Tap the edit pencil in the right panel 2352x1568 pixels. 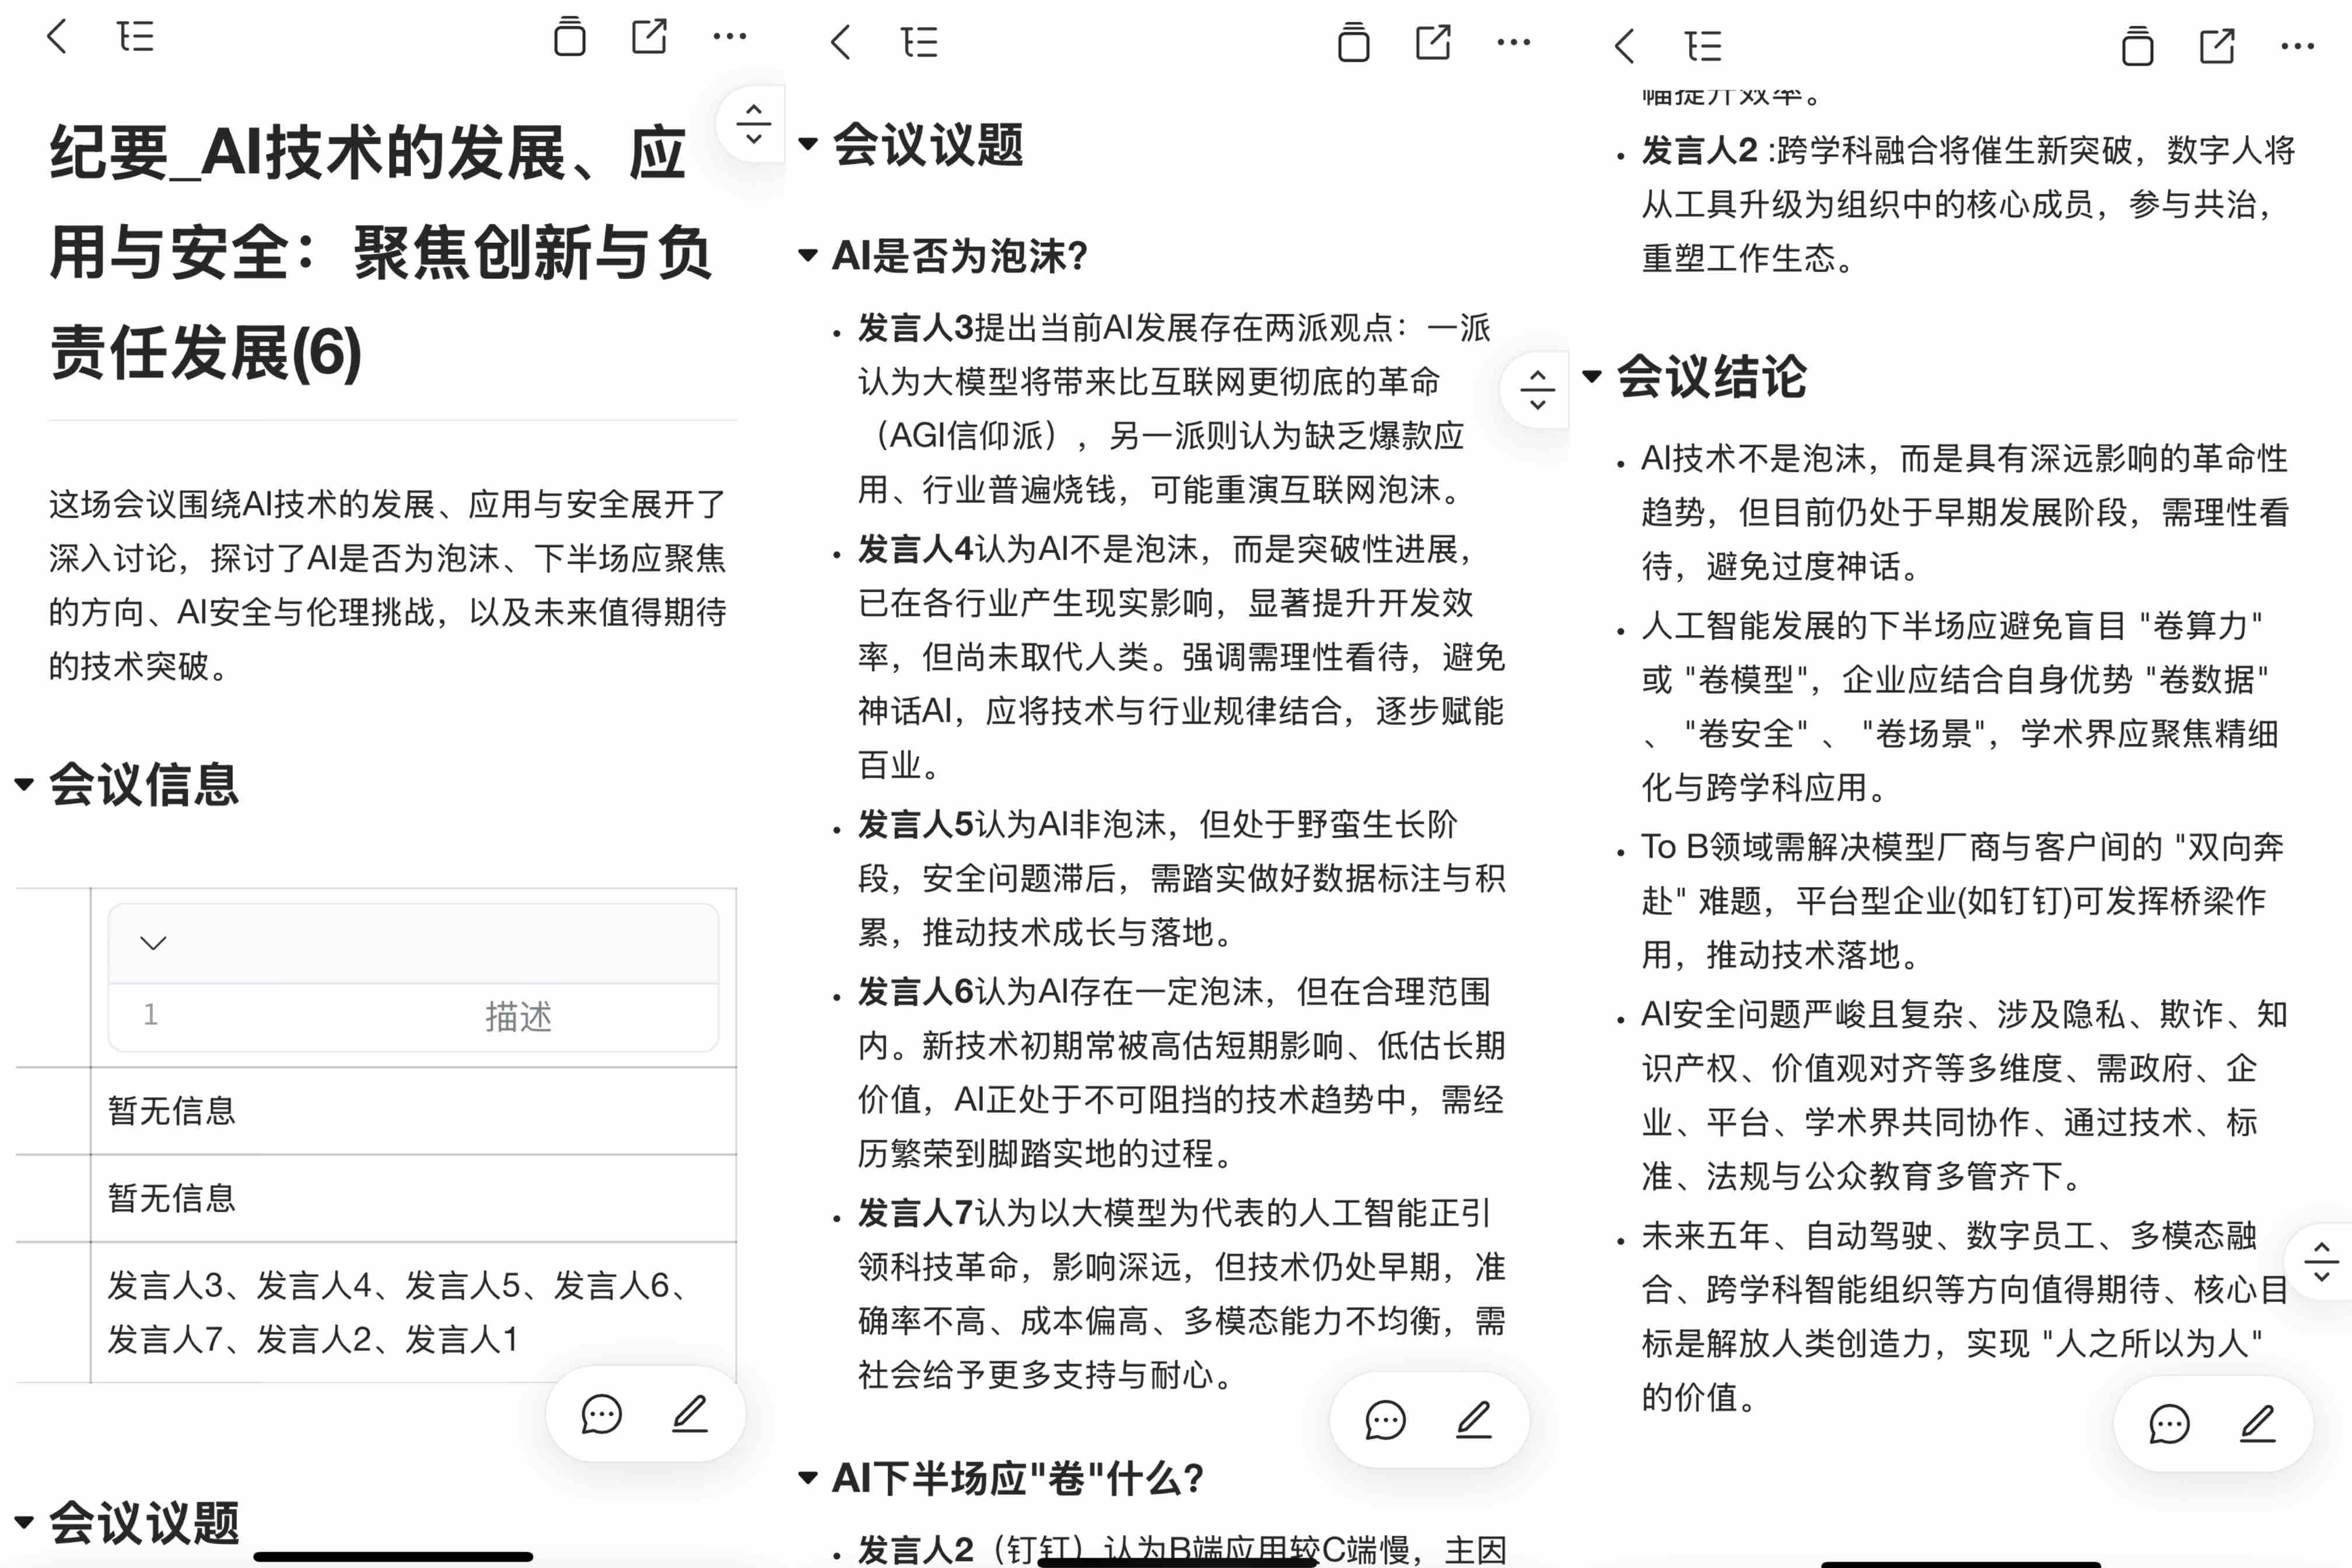(x=2258, y=1423)
